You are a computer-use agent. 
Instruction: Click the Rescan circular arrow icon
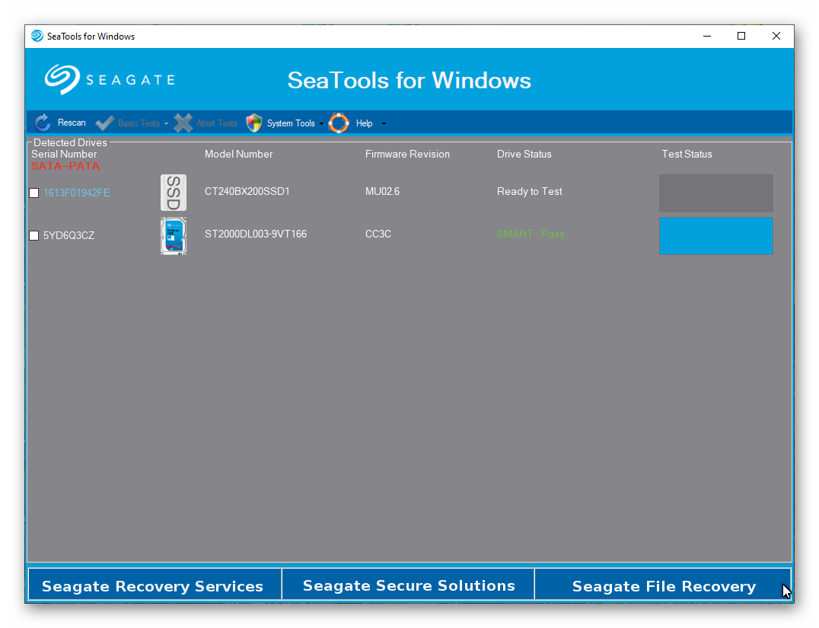click(43, 123)
